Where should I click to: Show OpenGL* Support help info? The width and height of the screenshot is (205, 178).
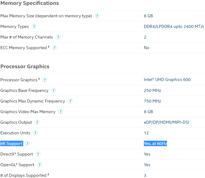[40, 165]
